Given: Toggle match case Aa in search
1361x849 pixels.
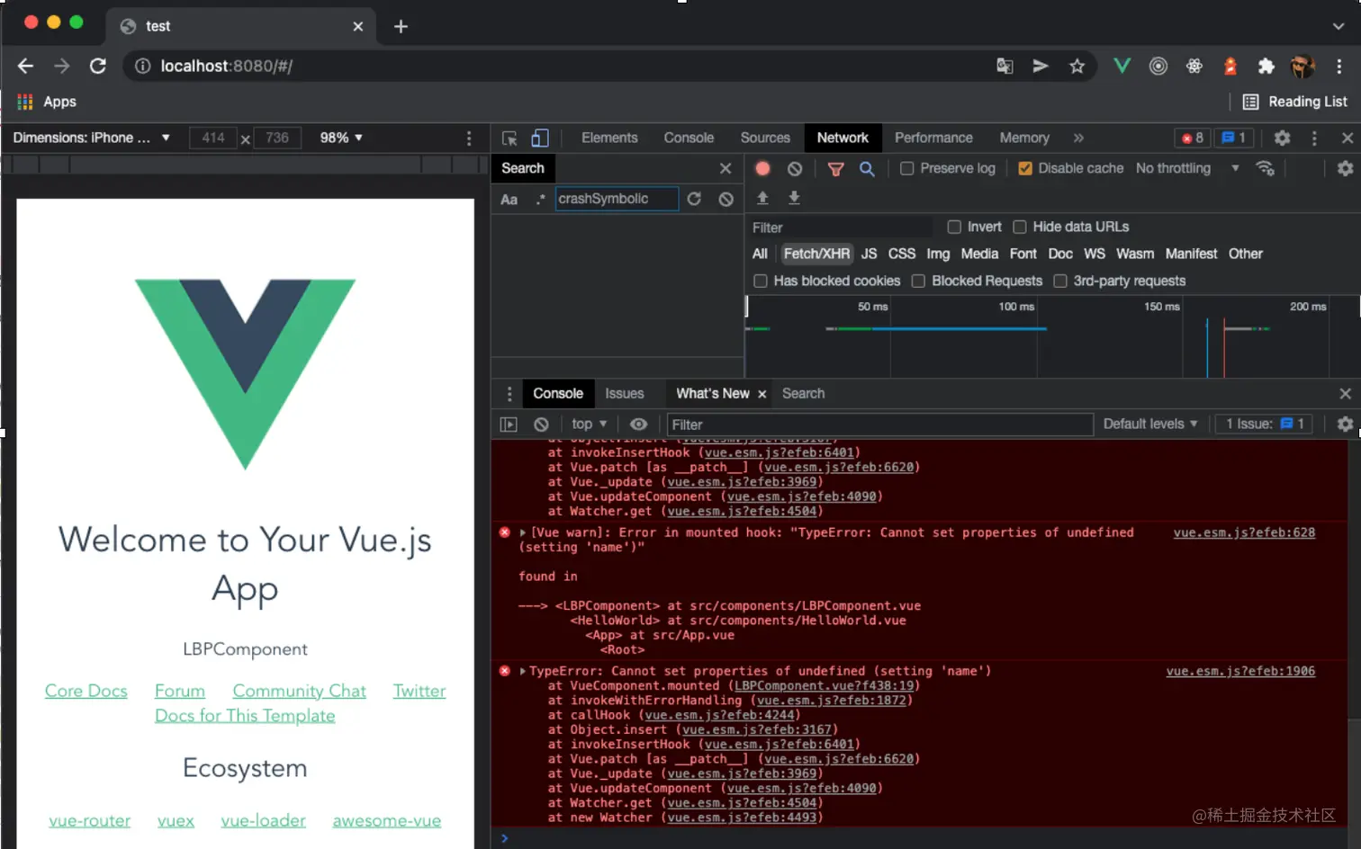Looking at the screenshot, I should click(509, 199).
